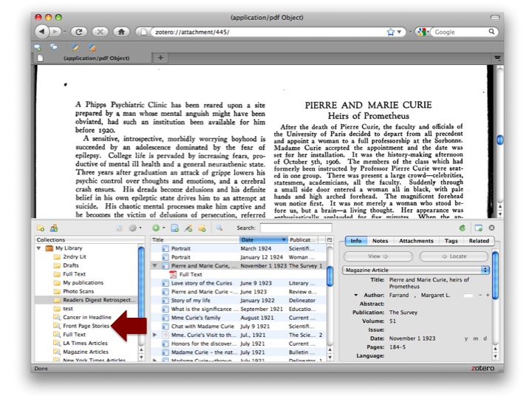532x399 pixels.
Task: Click the green New Item plus icon
Action: [x=156, y=228]
